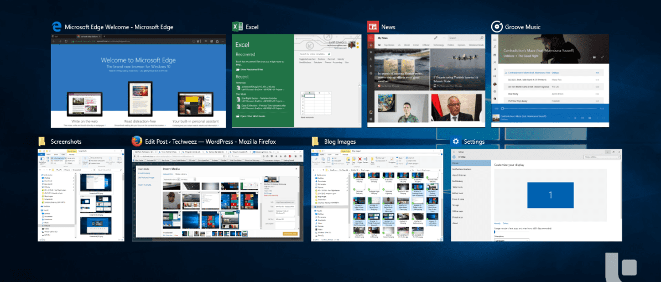Screen dimensions: 661x282
Task: Click the next track button in Groove Music
Action: click(582, 118)
